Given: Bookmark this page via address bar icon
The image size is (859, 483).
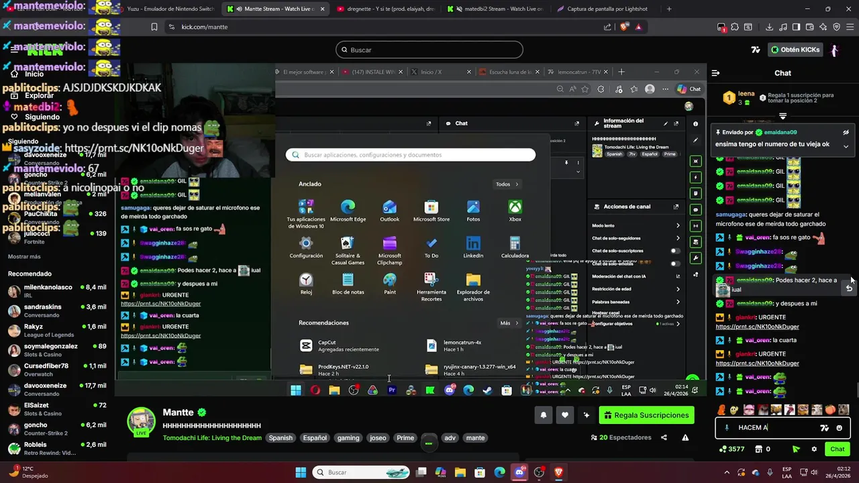Looking at the screenshot, I should pos(154,27).
